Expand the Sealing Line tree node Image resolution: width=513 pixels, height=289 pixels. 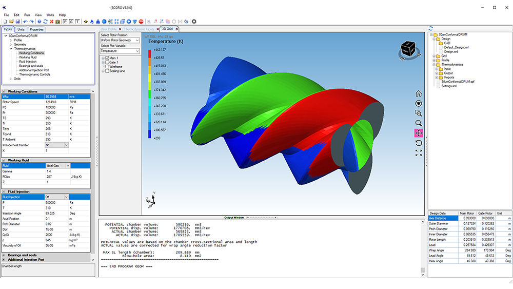(103, 71)
